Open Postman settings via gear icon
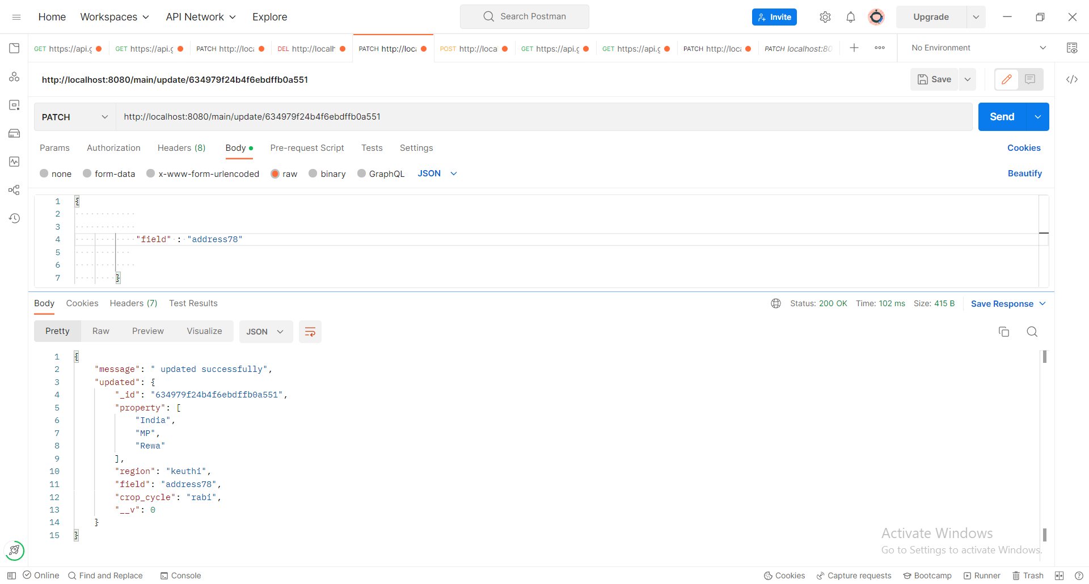The height and width of the screenshot is (584, 1089). coord(825,17)
